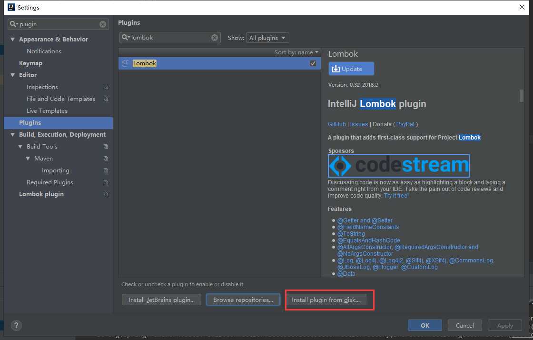The height and width of the screenshot is (340, 533).
Task: Open the Issues link
Action: [x=359, y=124]
